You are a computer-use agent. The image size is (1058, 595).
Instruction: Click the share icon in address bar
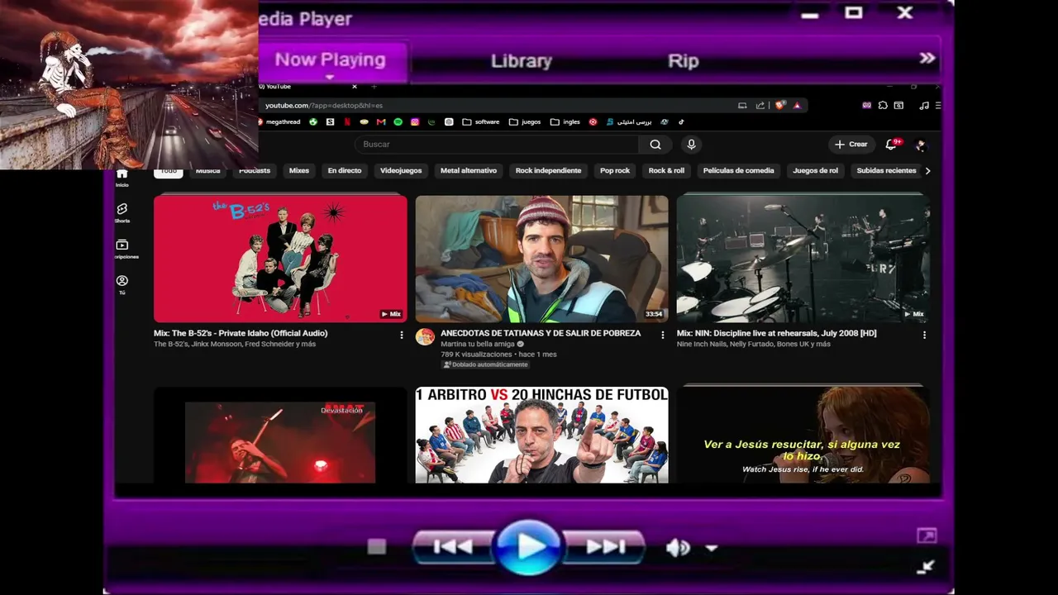[760, 106]
